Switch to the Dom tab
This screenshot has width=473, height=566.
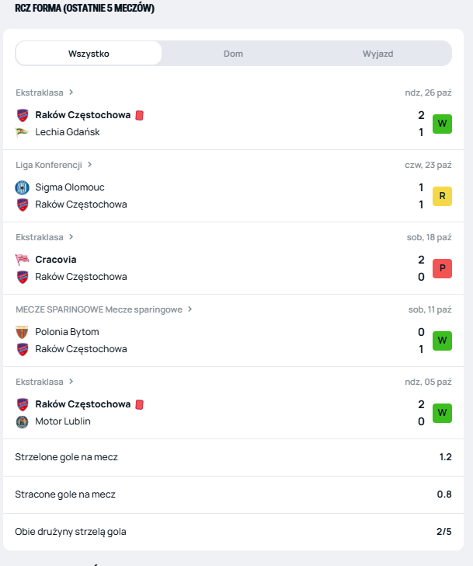coord(233,54)
